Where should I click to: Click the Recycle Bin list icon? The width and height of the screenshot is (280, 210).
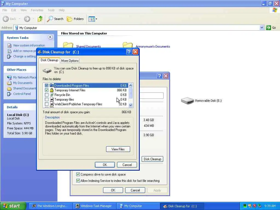click(x=52, y=95)
